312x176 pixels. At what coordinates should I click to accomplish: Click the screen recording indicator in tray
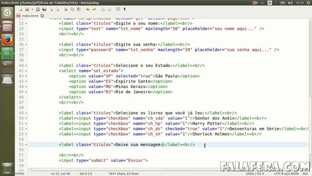pos(255,3)
